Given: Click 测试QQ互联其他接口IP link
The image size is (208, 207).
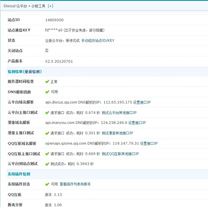Looking at the screenshot, I should point(120,154).
